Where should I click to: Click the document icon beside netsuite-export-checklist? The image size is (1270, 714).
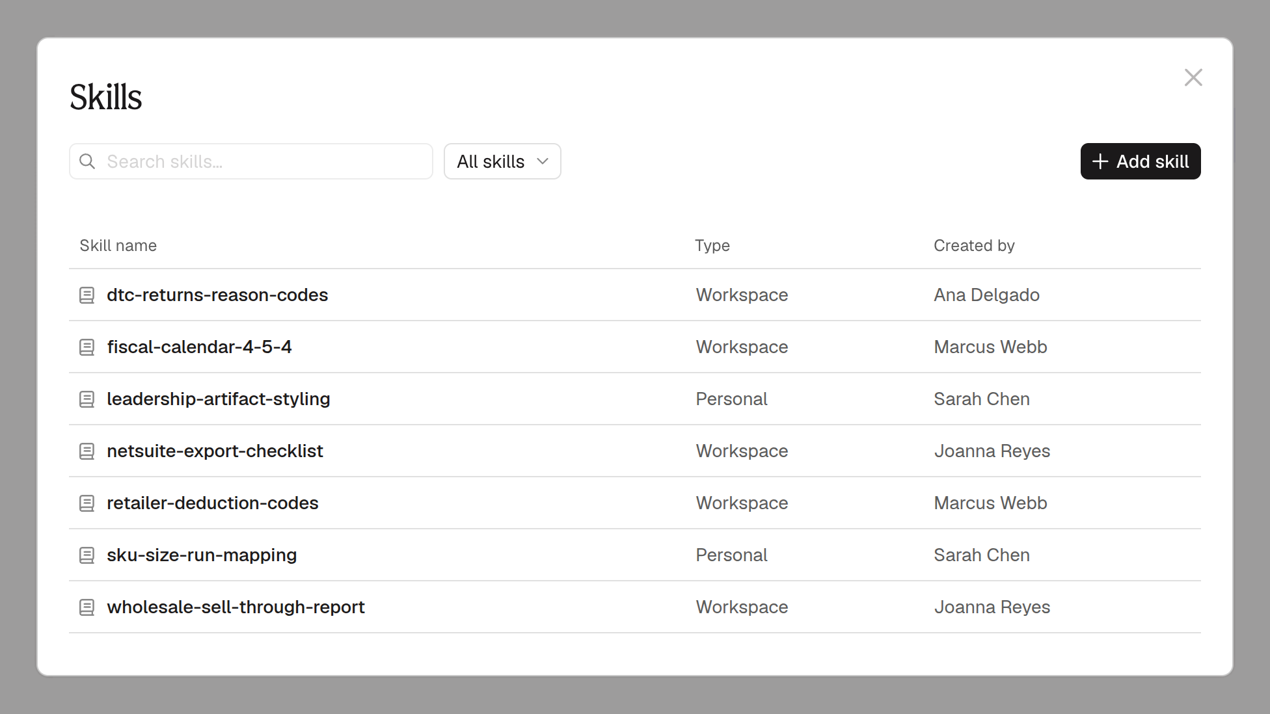87,451
